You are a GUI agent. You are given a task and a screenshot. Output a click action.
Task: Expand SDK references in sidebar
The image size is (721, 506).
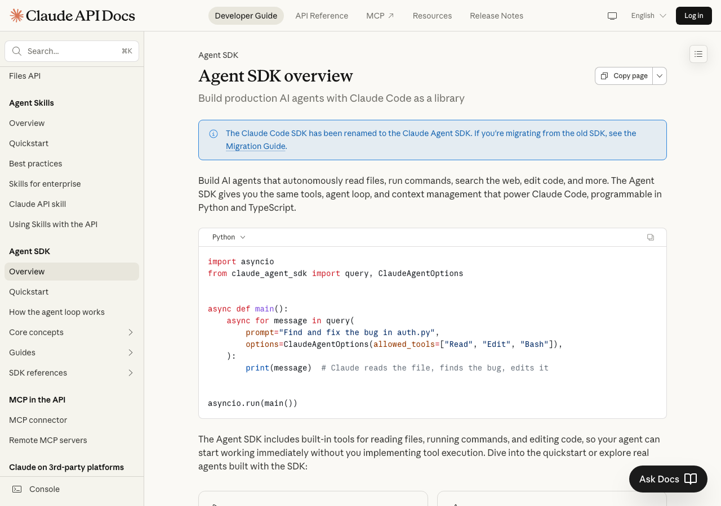tap(131, 373)
